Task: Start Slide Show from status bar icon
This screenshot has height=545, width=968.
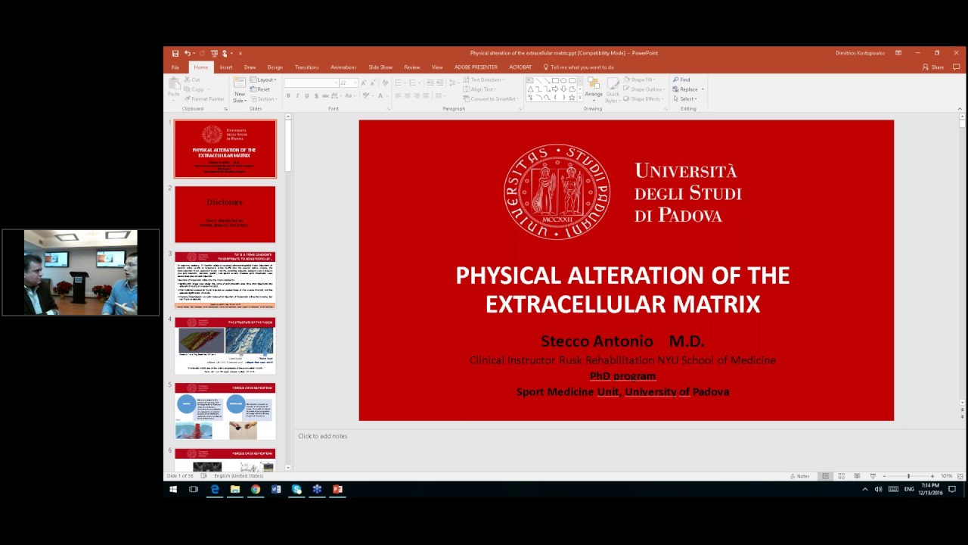Action: tap(873, 476)
